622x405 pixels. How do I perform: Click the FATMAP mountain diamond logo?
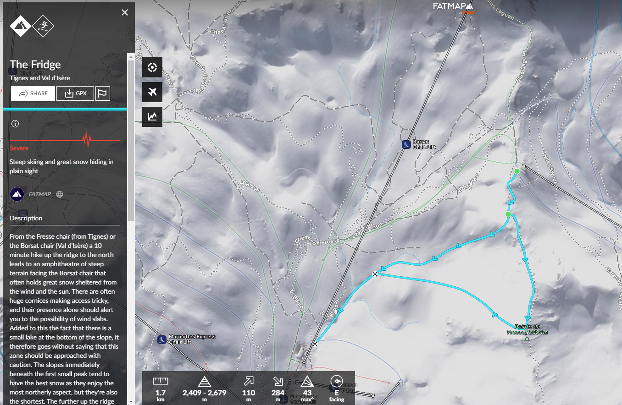20,26
